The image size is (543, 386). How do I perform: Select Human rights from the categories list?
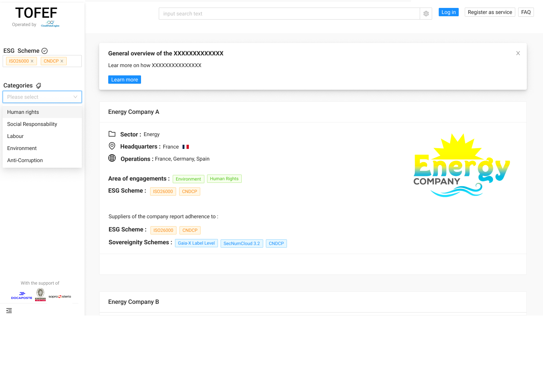[23, 112]
